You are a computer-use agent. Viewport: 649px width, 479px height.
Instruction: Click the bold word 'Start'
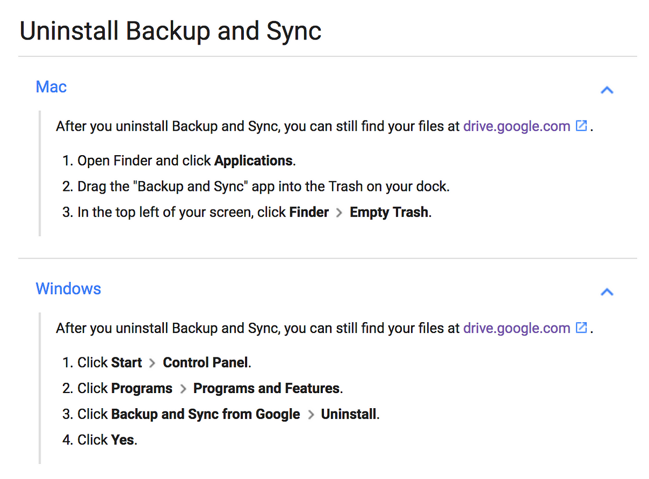(x=127, y=362)
